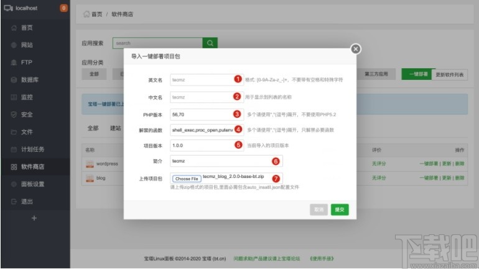Click the 退出 logout icon
This screenshot has width=479, height=269.
14,201
